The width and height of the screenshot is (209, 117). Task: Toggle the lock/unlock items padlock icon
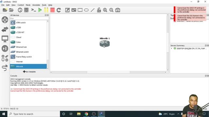pos(99,10)
